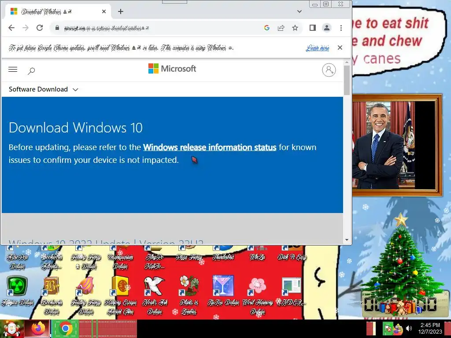The image size is (451, 338).
Task: Click Learn more link in update banner
Action: [x=318, y=48]
